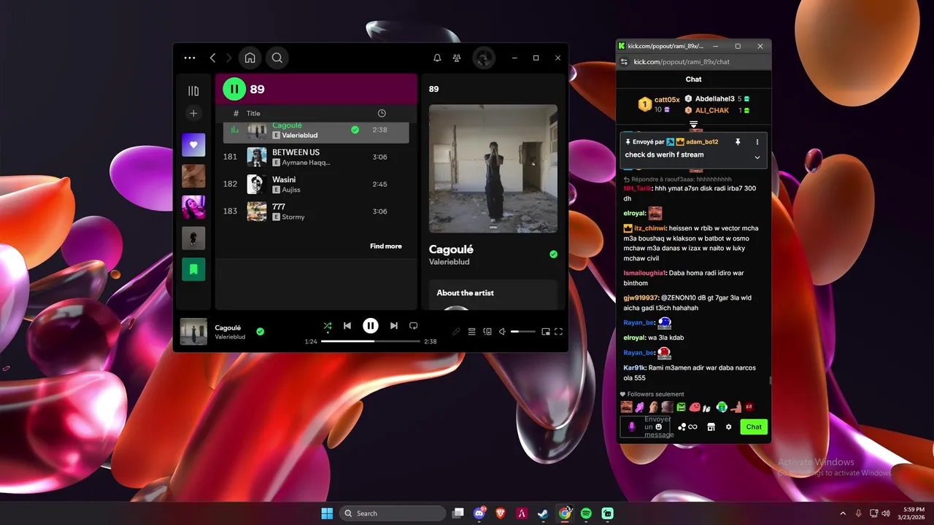
Task: Toggle saved checkmark in Now Playing panel
Action: (553, 254)
